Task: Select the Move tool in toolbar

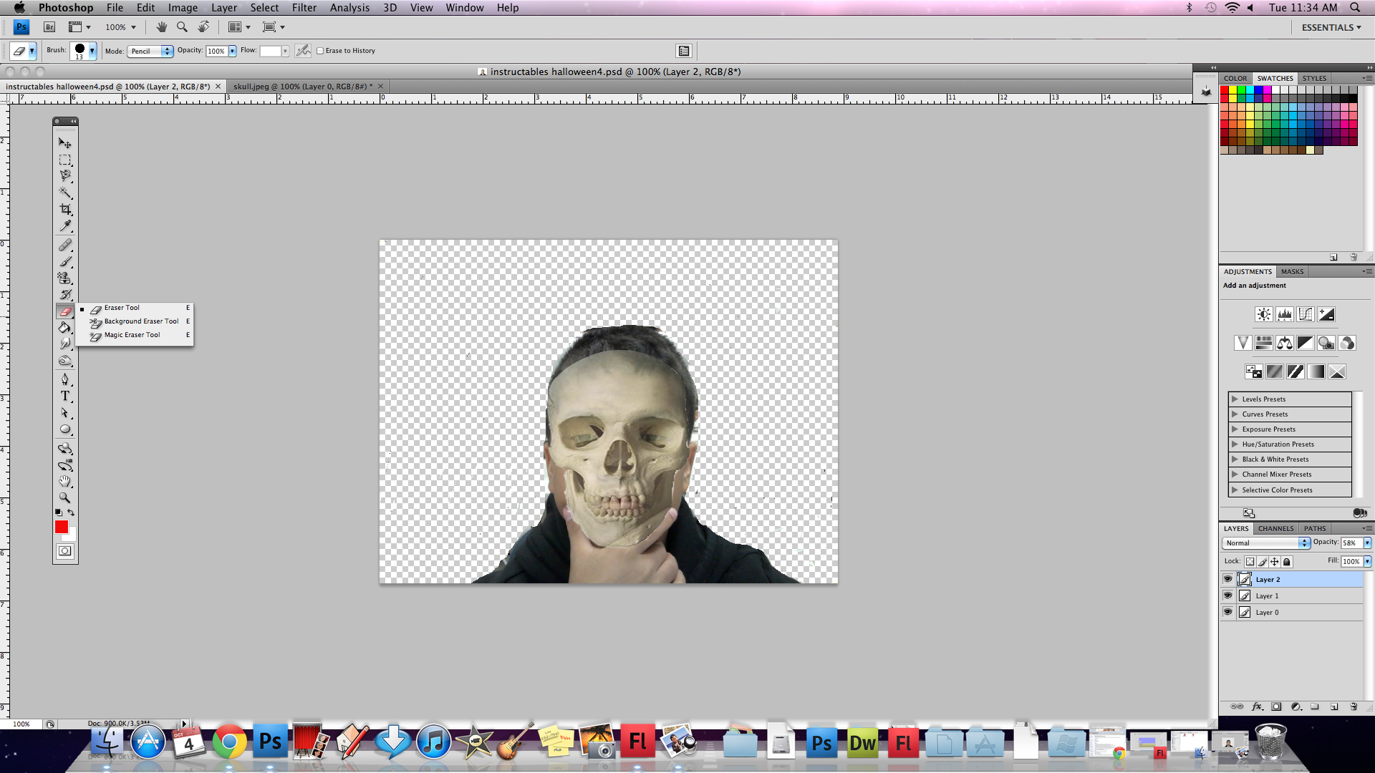Action: (65, 143)
